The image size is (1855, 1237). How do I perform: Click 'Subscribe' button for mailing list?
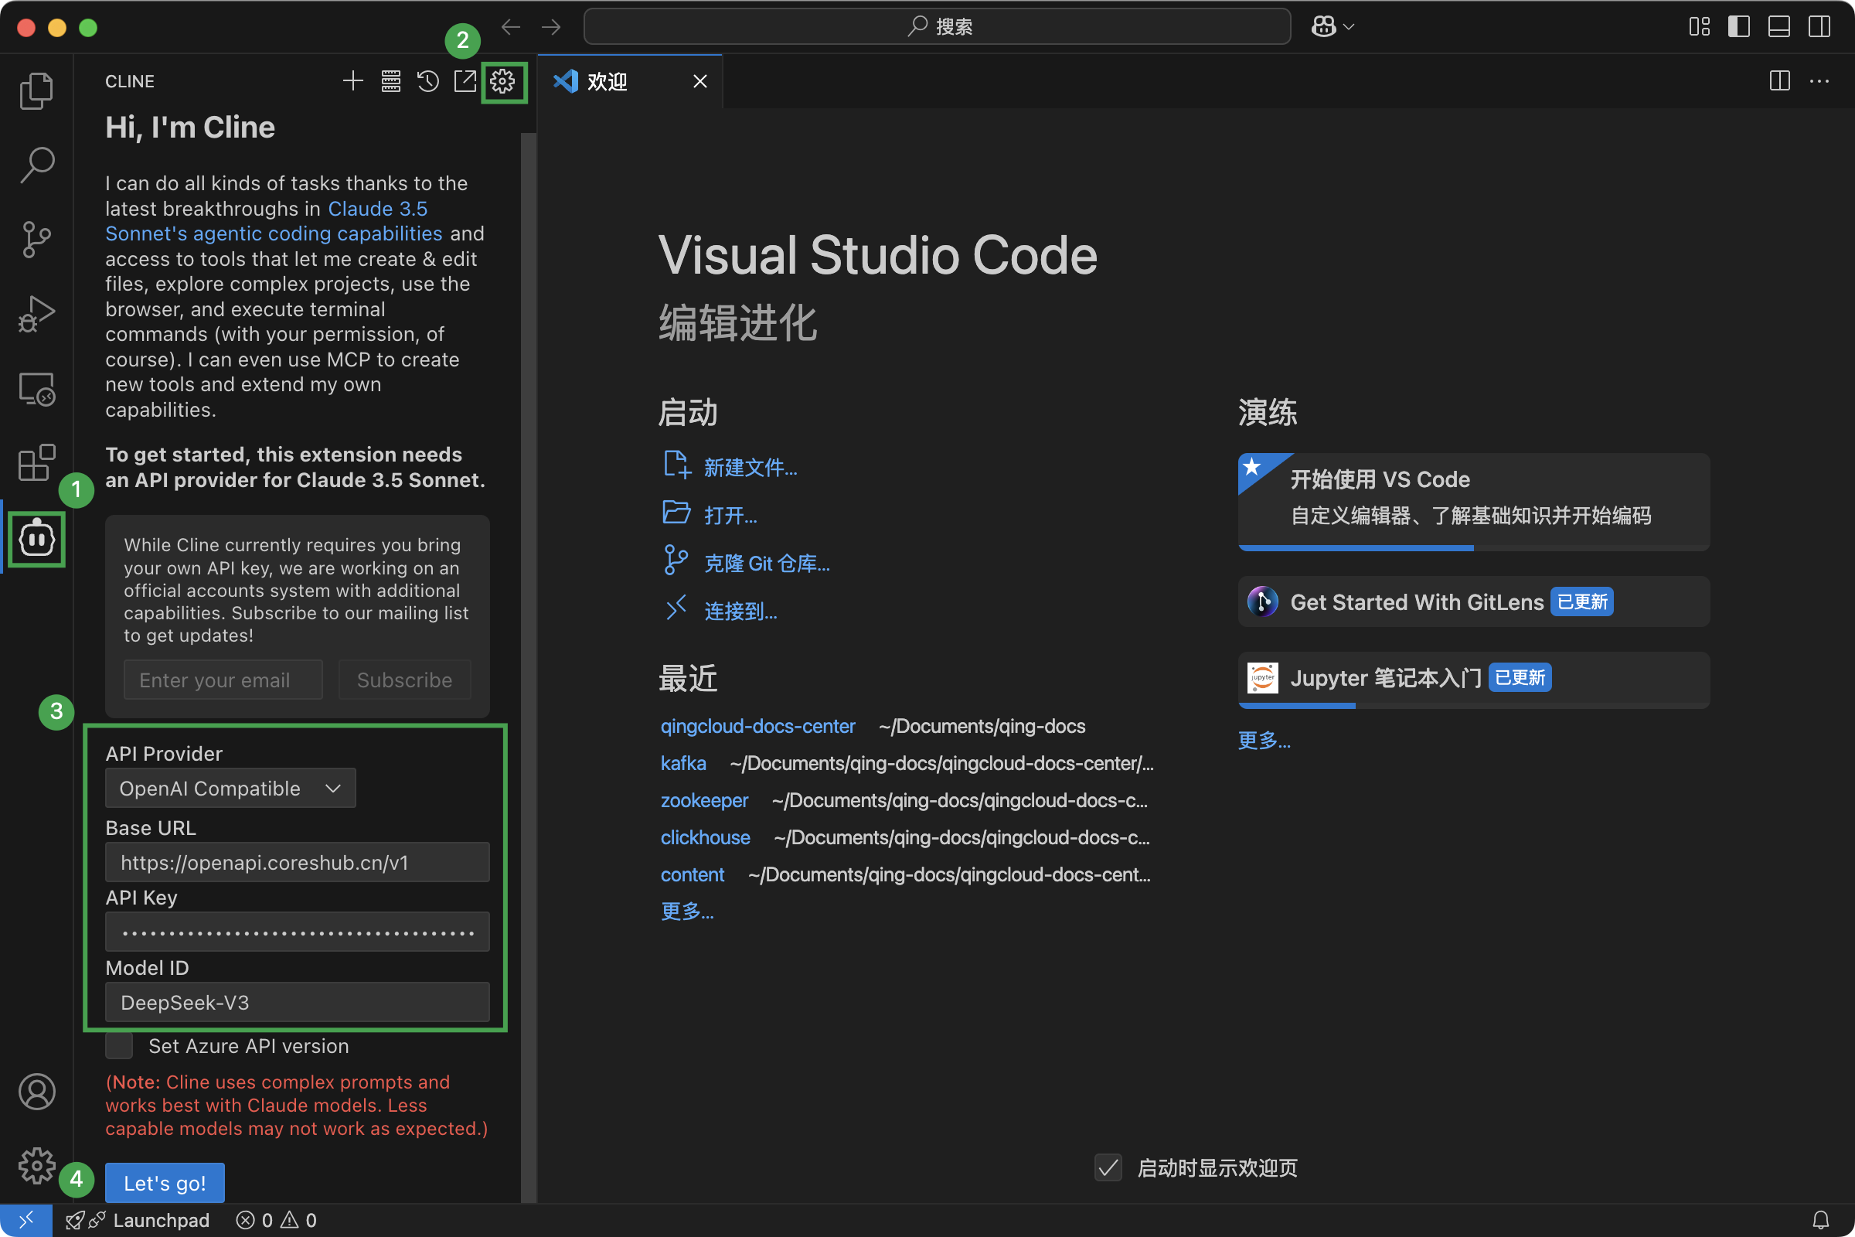[x=404, y=680]
